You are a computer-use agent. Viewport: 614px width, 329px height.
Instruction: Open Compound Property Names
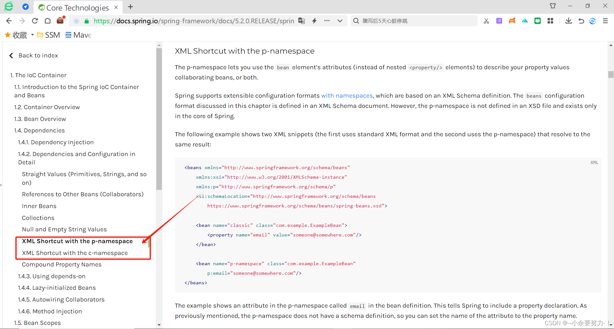pyautogui.click(x=62, y=265)
